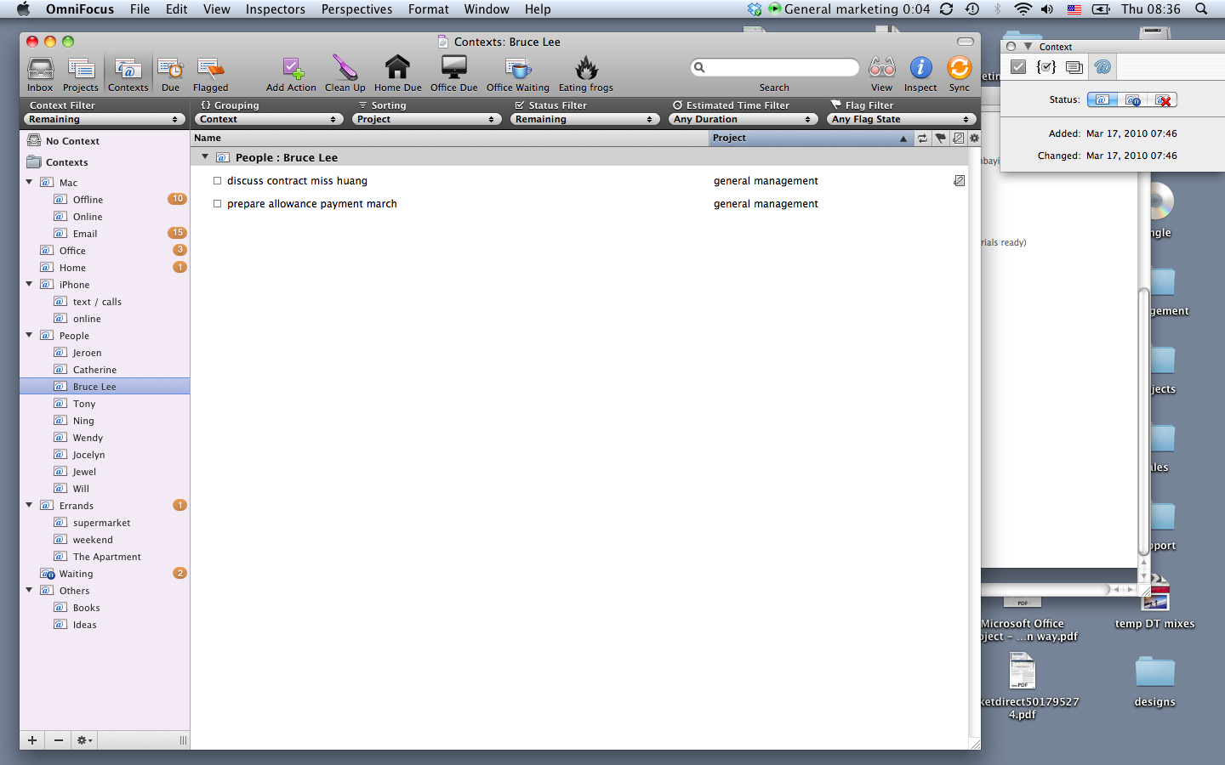Click the flag column header icon
This screenshot has height=765, width=1225.
(x=940, y=138)
